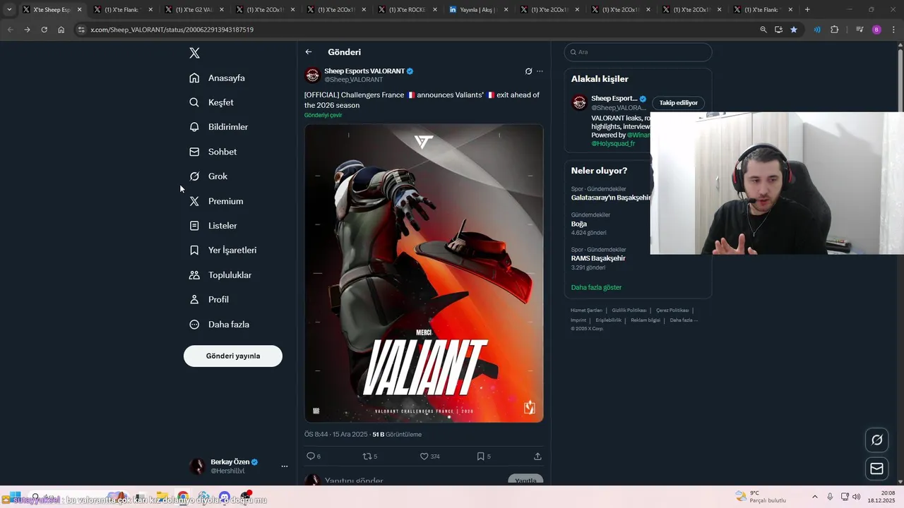The image size is (904, 508).
Task: Open the tab search dropdown arrow
Action: click(8, 10)
